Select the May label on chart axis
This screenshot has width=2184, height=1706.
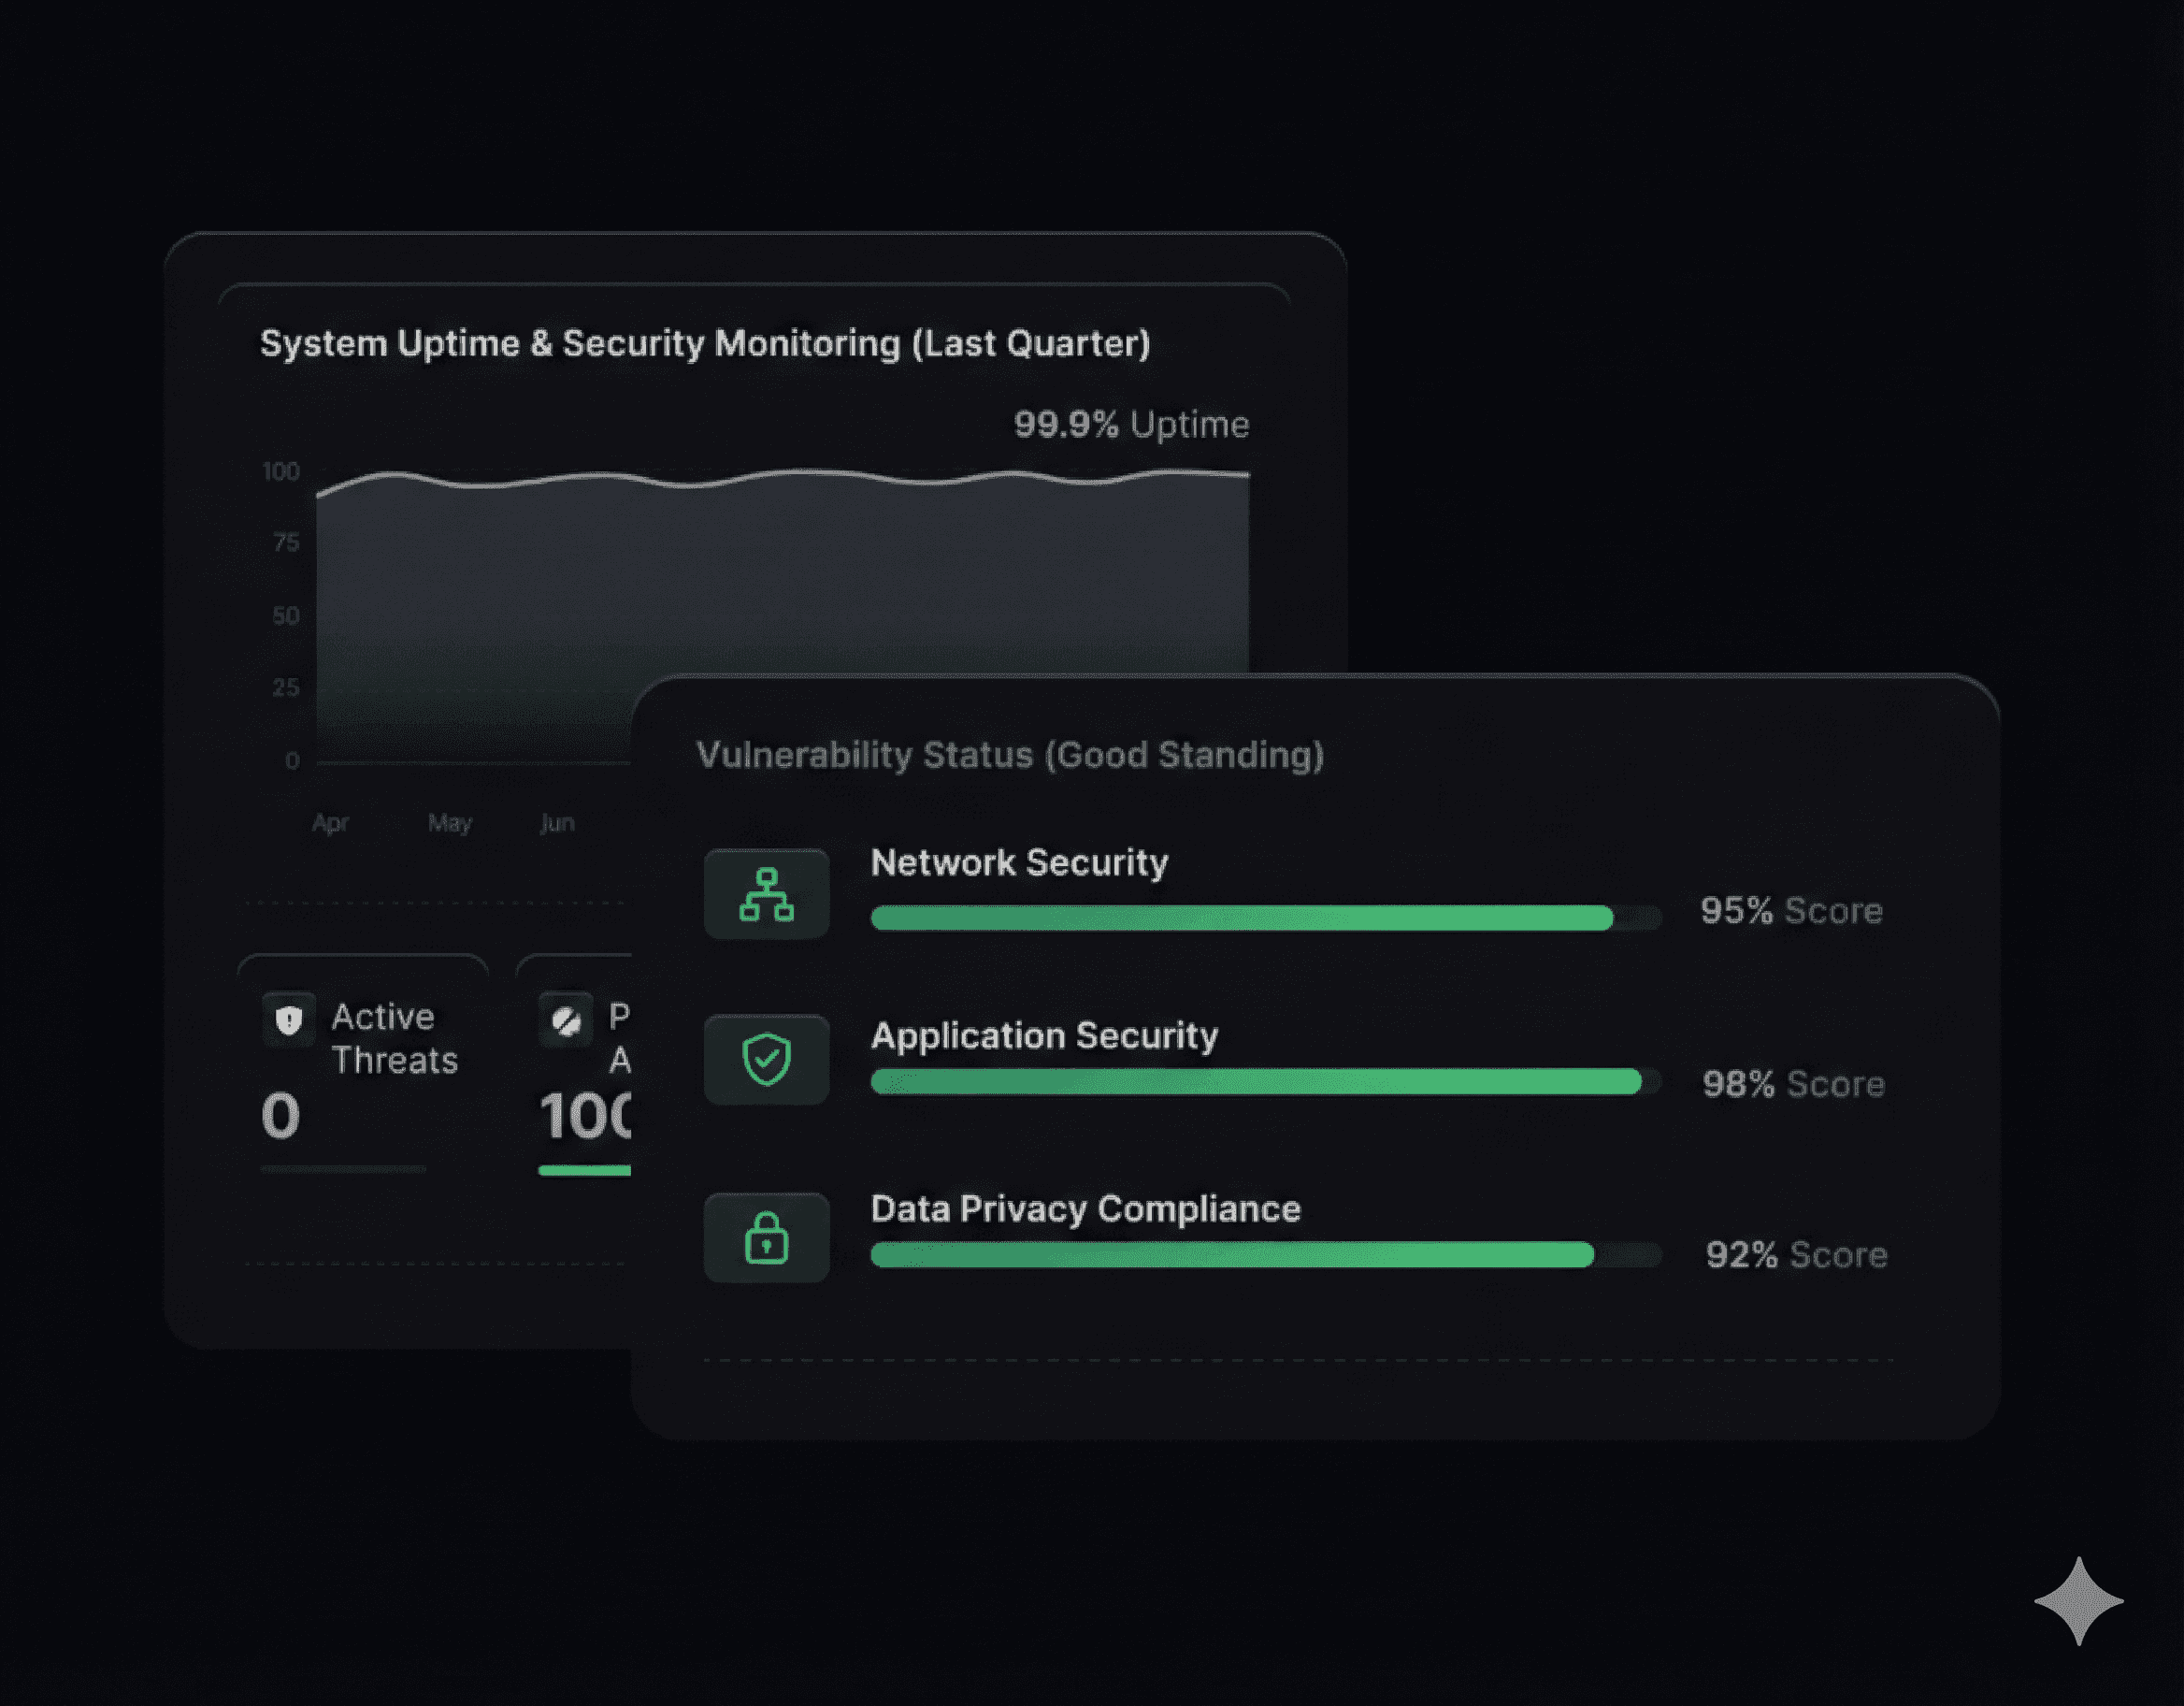coord(449,822)
